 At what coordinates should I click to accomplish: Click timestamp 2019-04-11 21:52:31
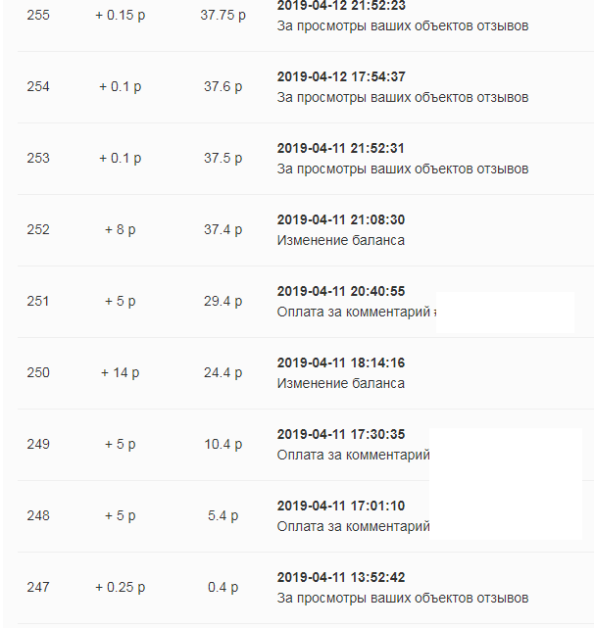(341, 148)
